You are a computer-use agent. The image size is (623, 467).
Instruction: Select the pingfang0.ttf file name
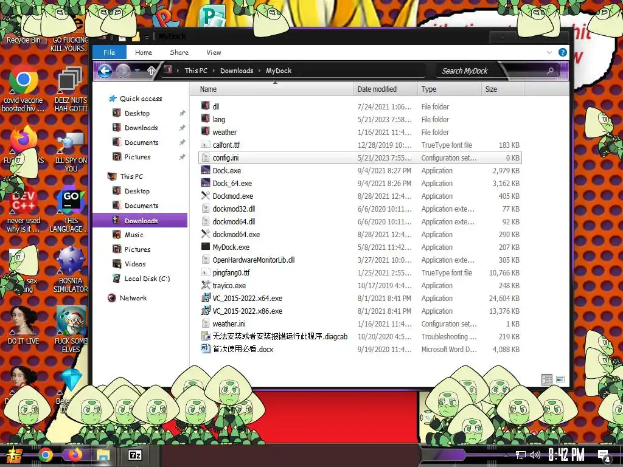231,272
